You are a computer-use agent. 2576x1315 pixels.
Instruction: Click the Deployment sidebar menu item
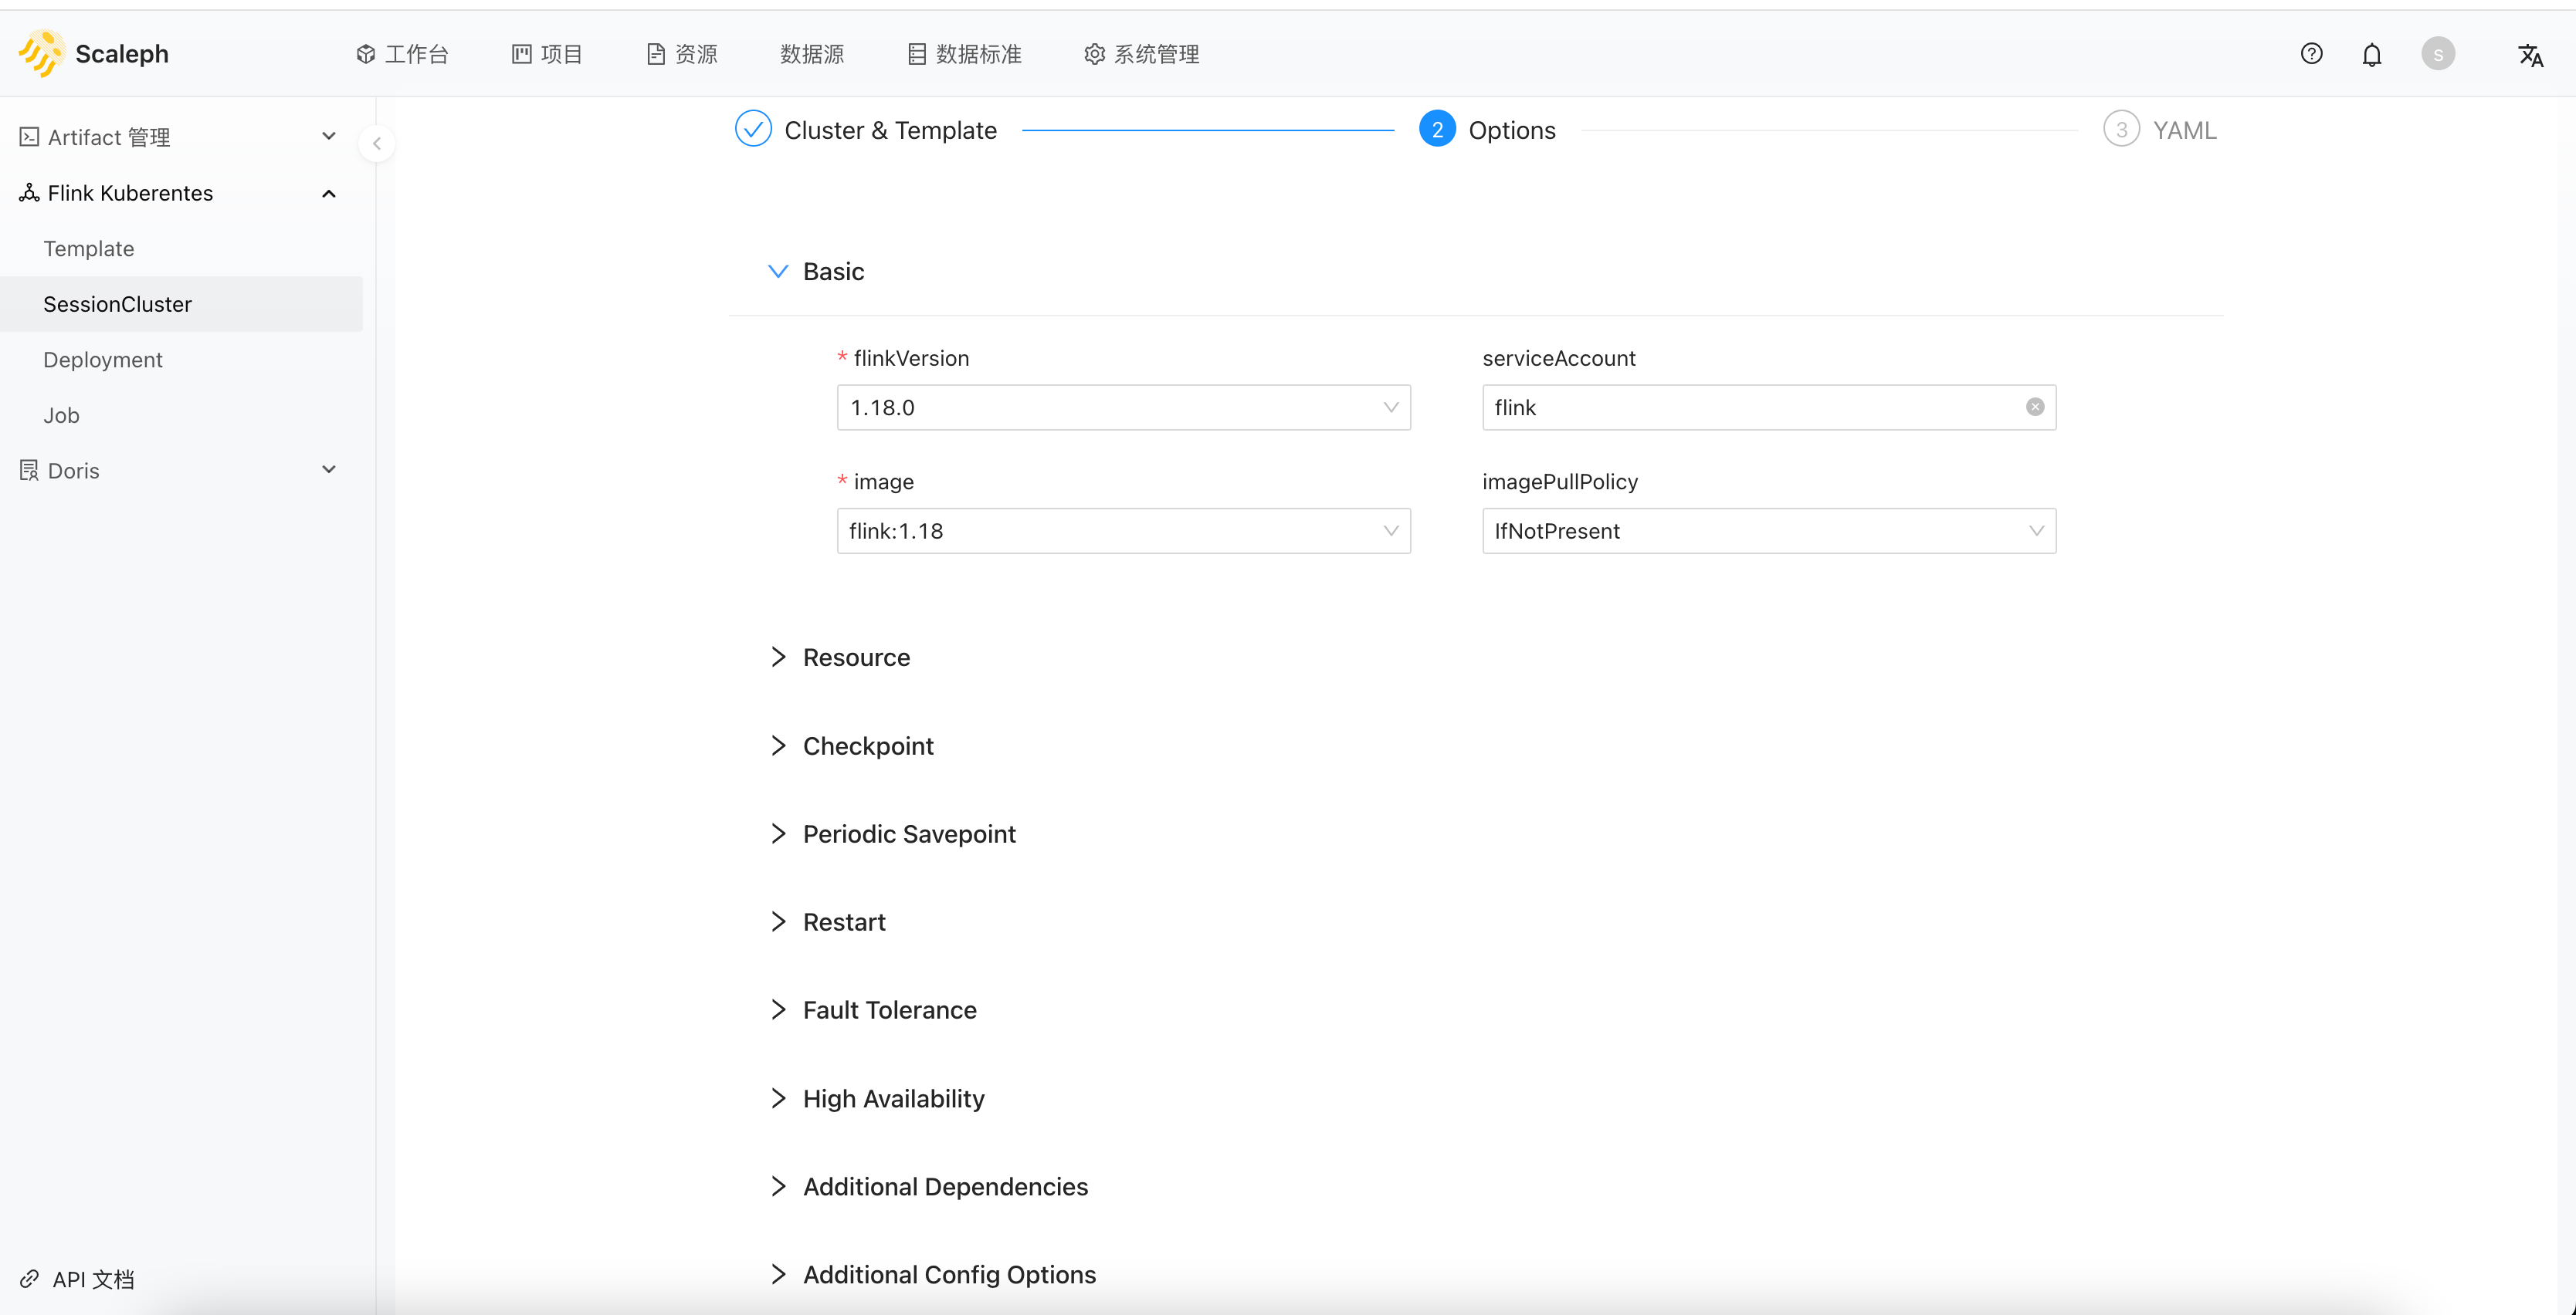tap(103, 359)
